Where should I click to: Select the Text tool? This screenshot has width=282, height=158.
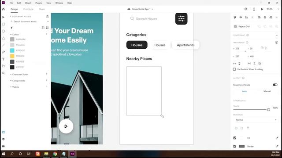coord(3,59)
